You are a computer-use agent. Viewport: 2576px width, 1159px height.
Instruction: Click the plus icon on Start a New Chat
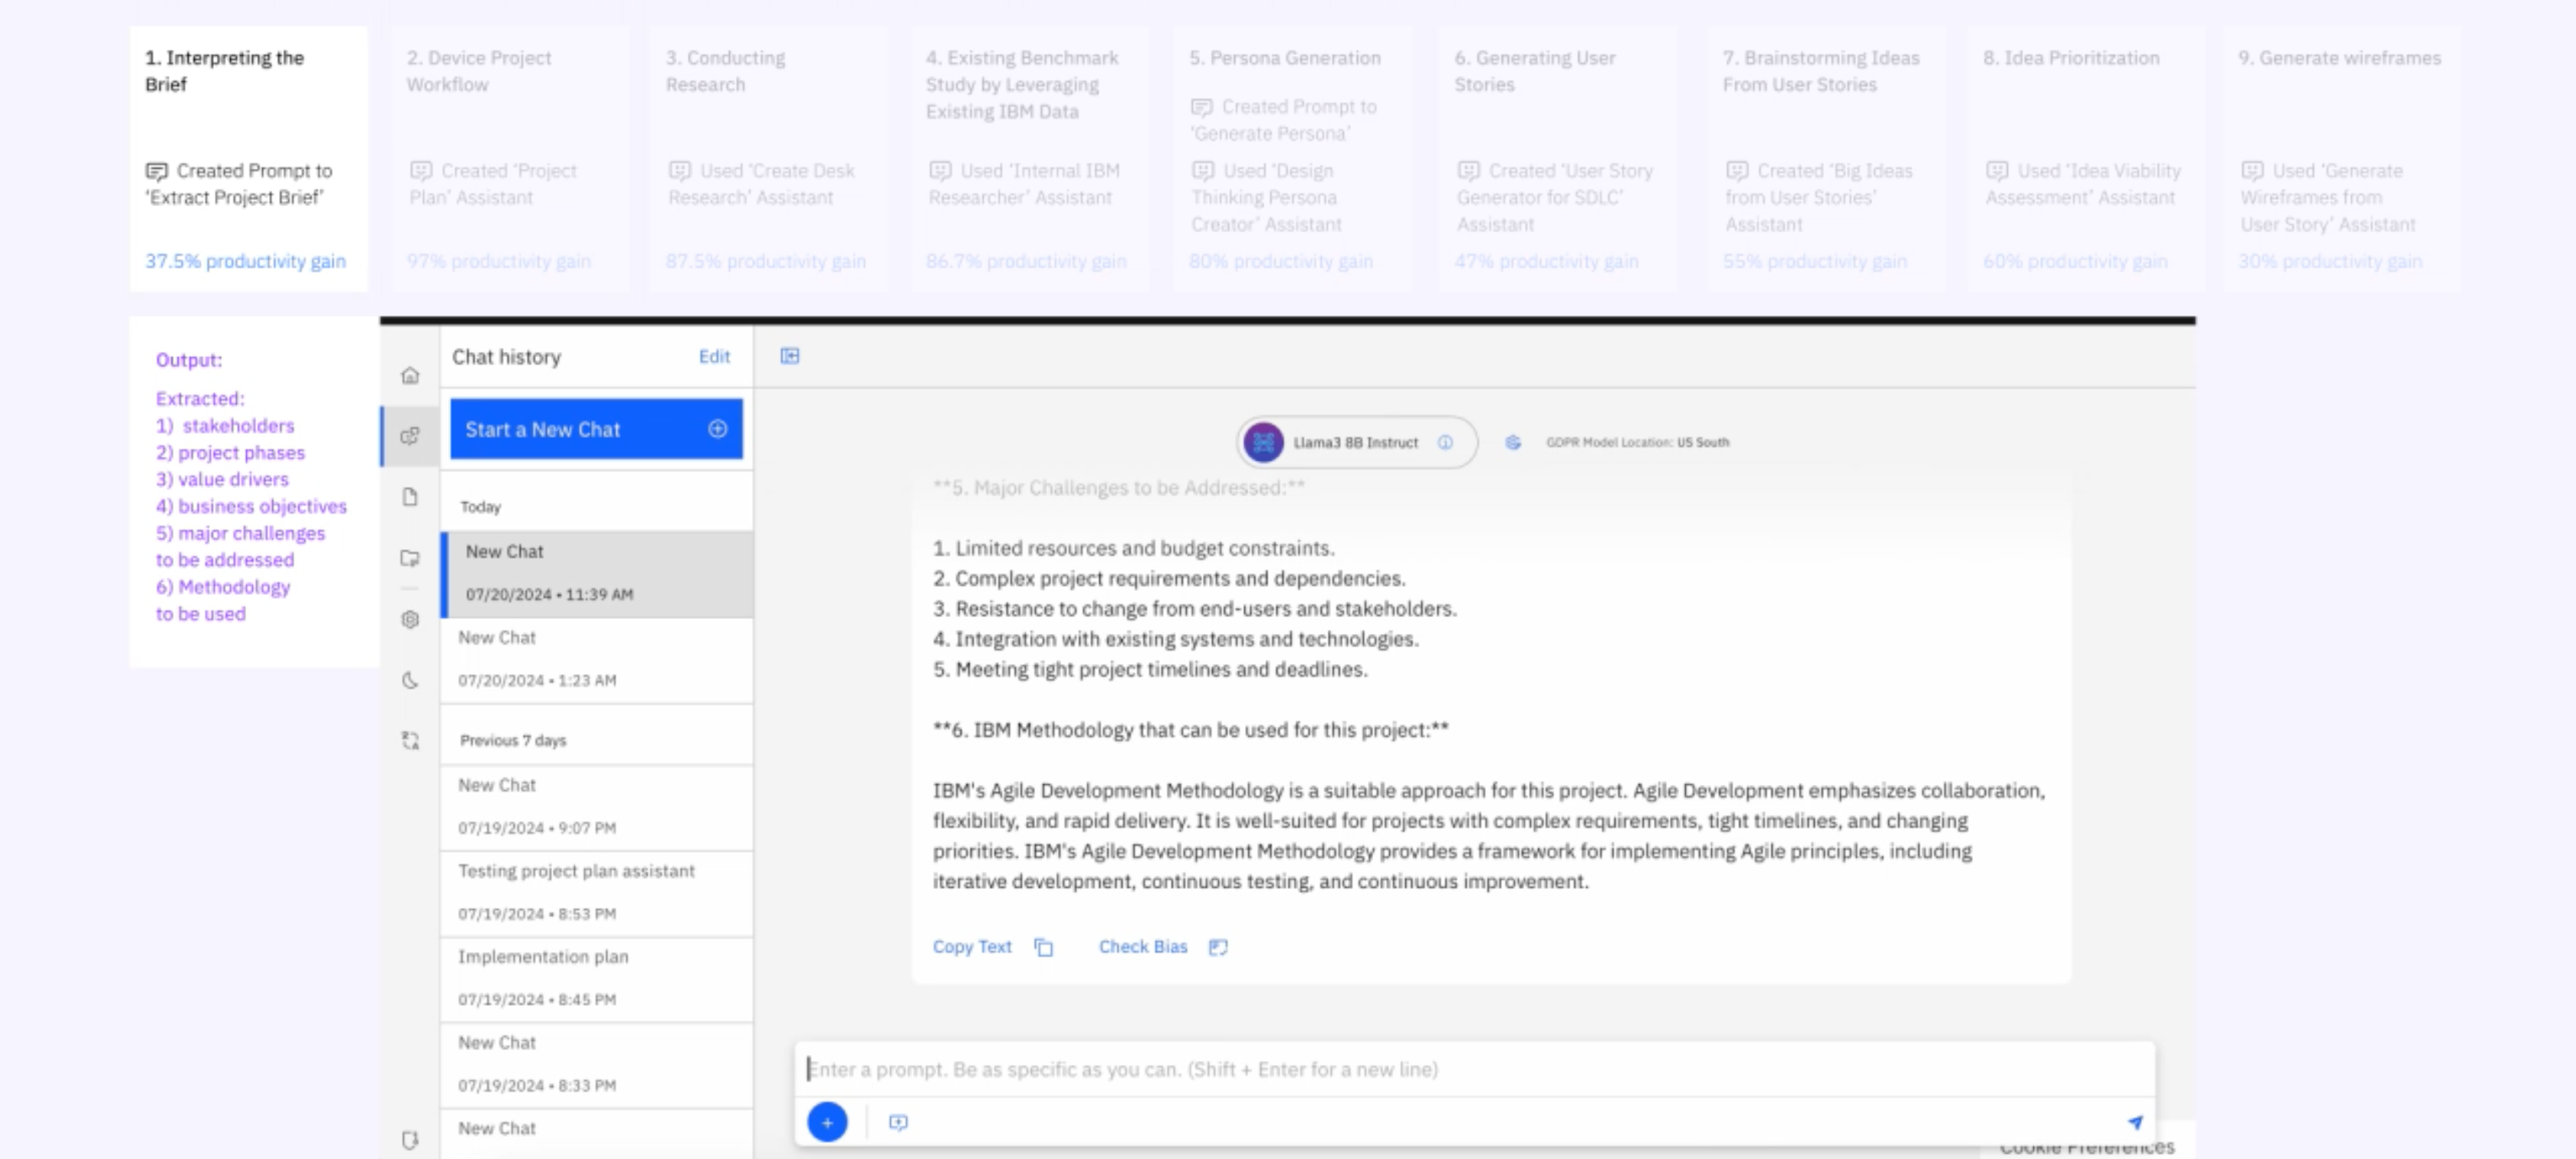[x=718, y=429]
